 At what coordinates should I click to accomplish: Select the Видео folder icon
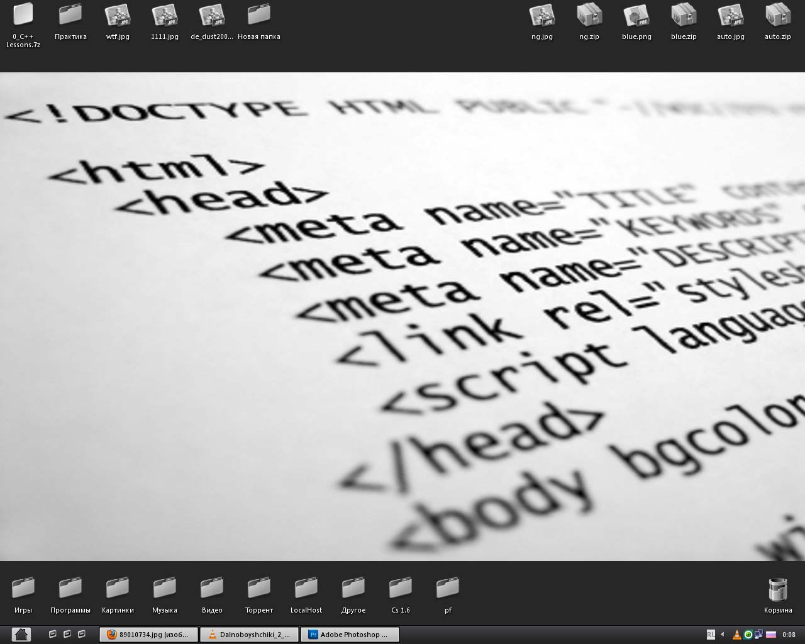[212, 588]
